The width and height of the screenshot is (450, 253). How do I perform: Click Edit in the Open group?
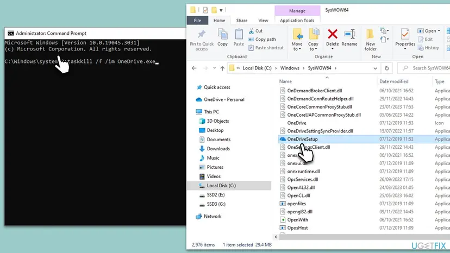(426, 39)
